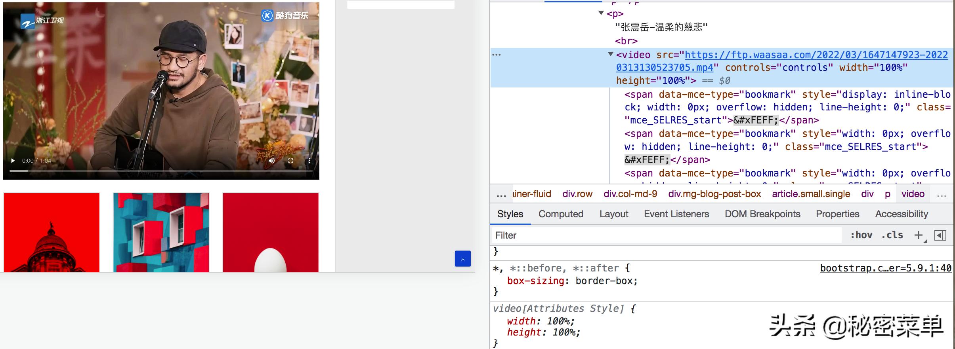Show the breadcrumb items hidden on the left
Viewport: 955px width, 349px height.
point(501,195)
